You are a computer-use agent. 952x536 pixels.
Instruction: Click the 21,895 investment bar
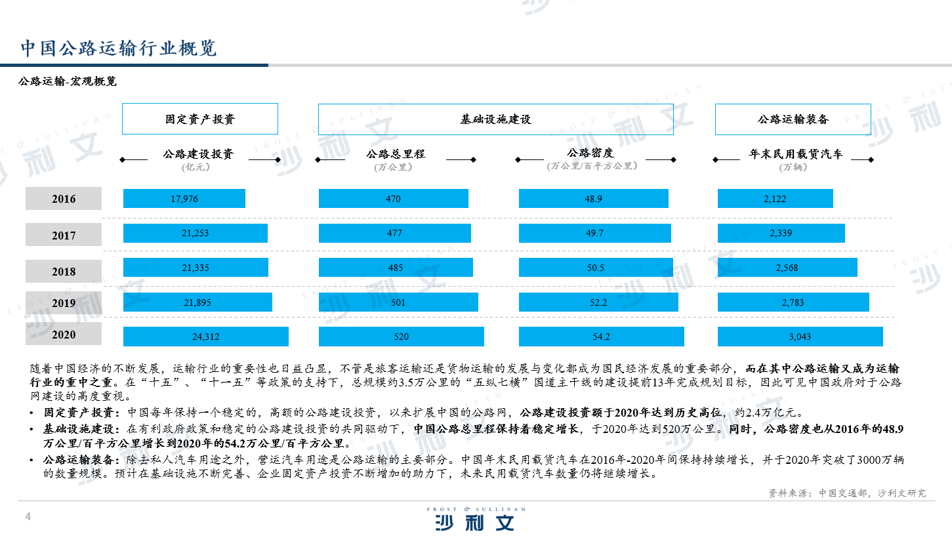point(197,302)
